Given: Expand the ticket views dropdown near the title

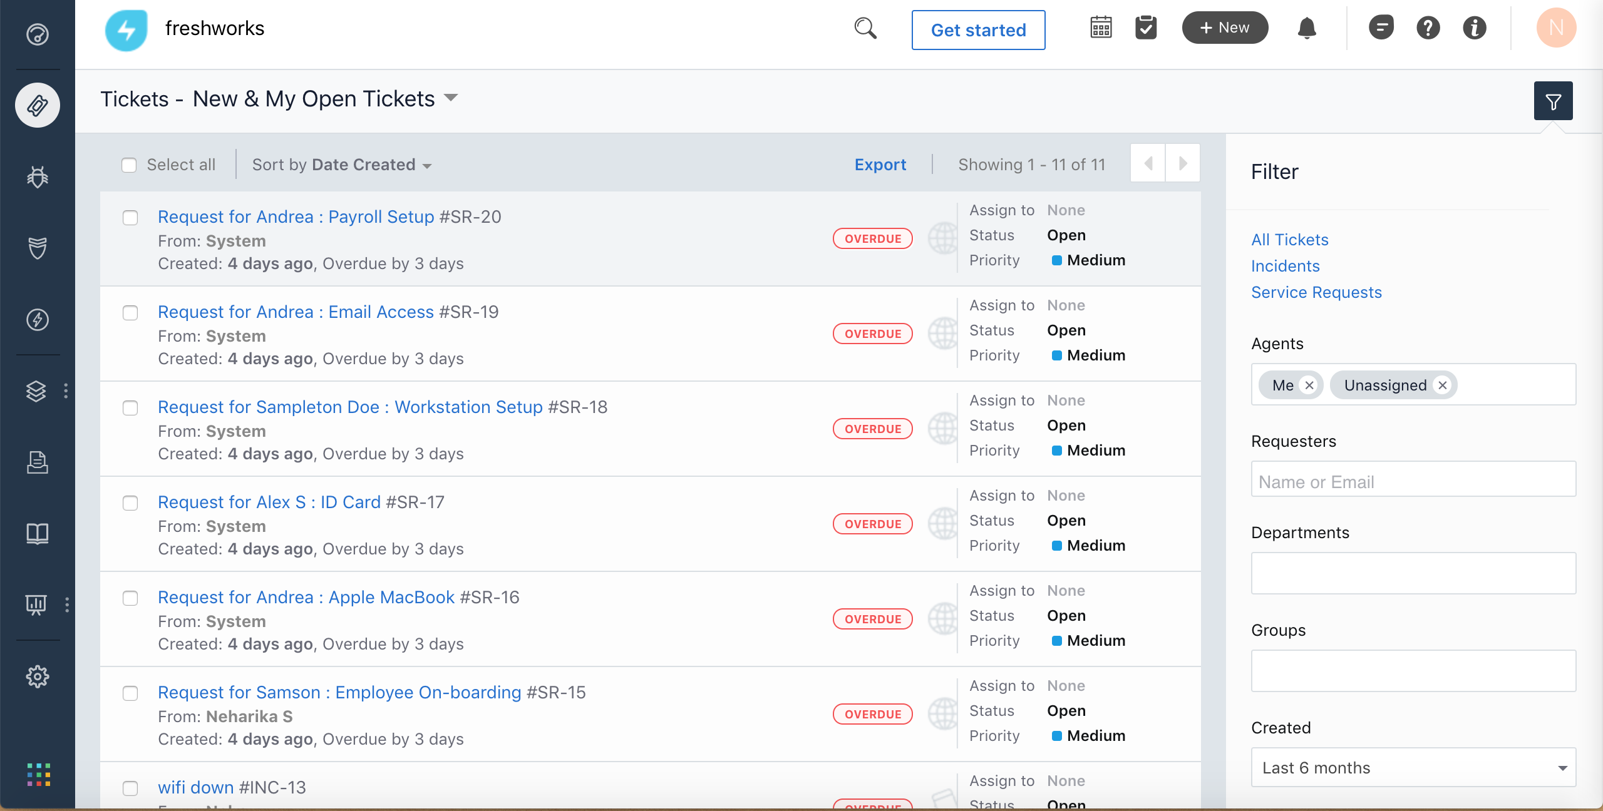Looking at the screenshot, I should tap(452, 98).
